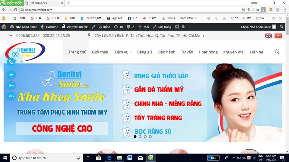The image size is (289, 162).
Task: Click the floating phone call icon
Action: pos(11,62)
